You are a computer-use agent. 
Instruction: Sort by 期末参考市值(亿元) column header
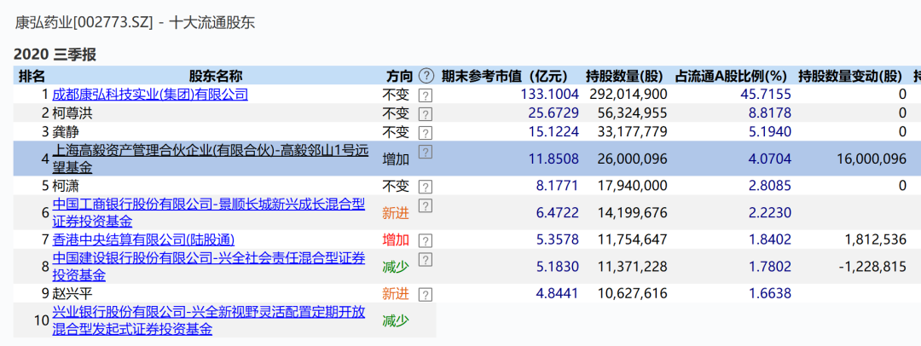(x=509, y=76)
